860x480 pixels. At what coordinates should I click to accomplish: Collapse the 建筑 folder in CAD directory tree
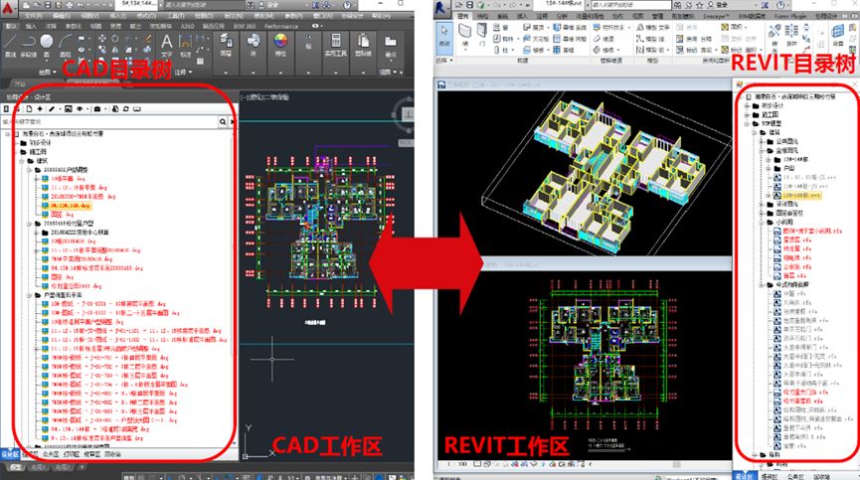23,161
